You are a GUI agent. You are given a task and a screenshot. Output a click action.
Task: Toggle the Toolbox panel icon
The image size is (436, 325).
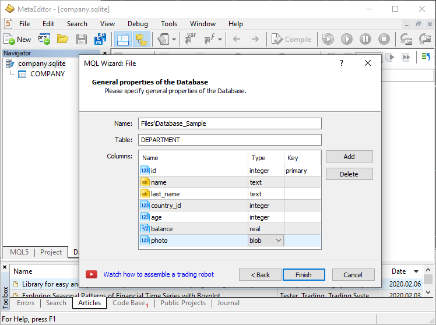[142, 39]
